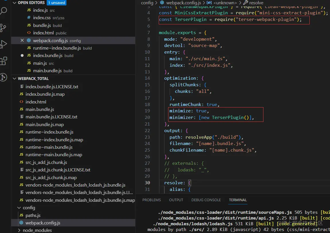This screenshot has height=233, width=330.
Task: Switch to the TERMINAL panel tab
Action: point(238,200)
